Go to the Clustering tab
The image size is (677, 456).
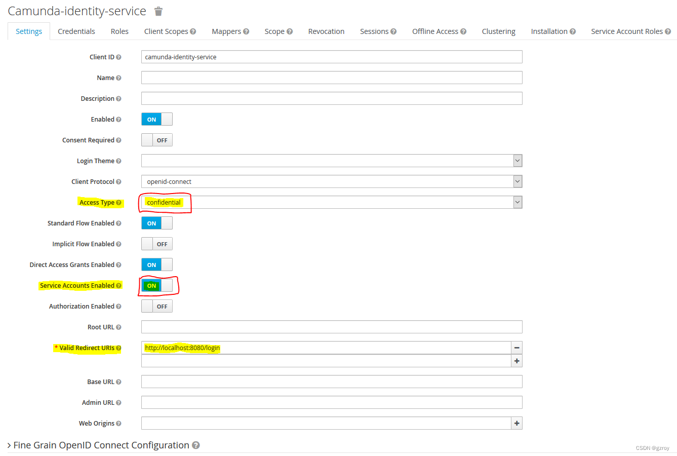pyautogui.click(x=499, y=31)
